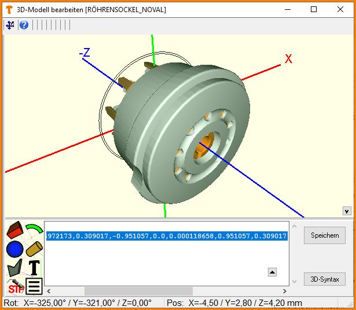This screenshot has height=310, width=356.
Task: Select the 3D text T tool
Action: click(34, 268)
